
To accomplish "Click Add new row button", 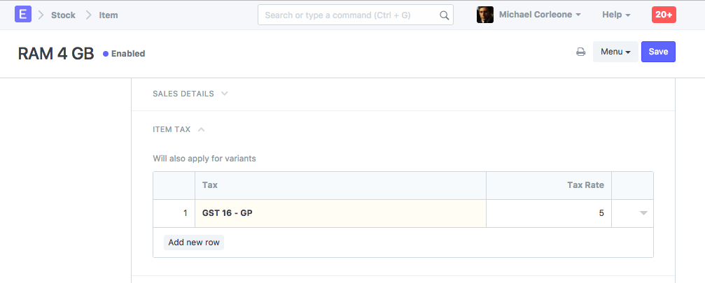I will tap(194, 242).
